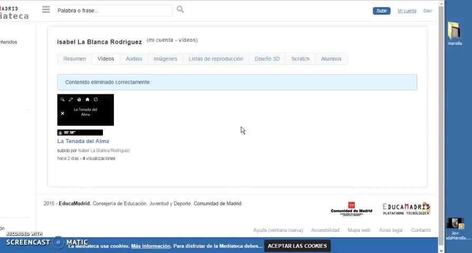The image size is (472, 253).
Task: Click page scrollbar up arrow
Action: [441, 4]
